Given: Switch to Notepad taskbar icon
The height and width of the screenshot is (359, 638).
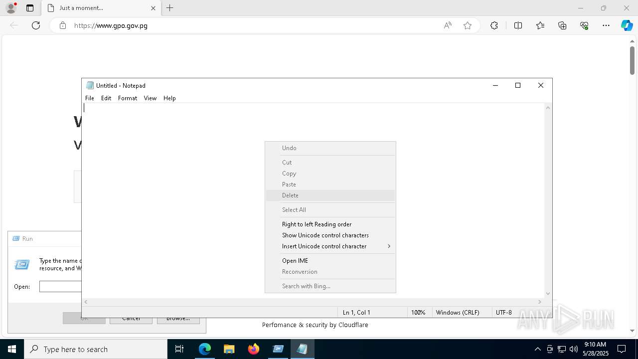Looking at the screenshot, I should (x=302, y=349).
